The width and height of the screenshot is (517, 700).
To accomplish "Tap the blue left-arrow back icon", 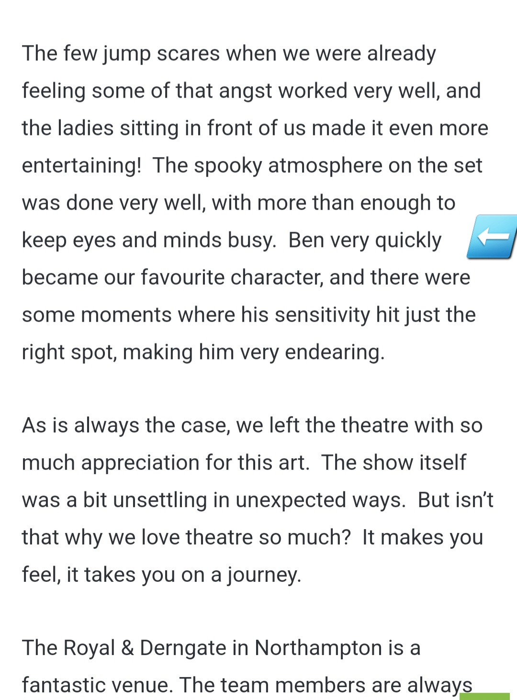I will click(x=492, y=237).
